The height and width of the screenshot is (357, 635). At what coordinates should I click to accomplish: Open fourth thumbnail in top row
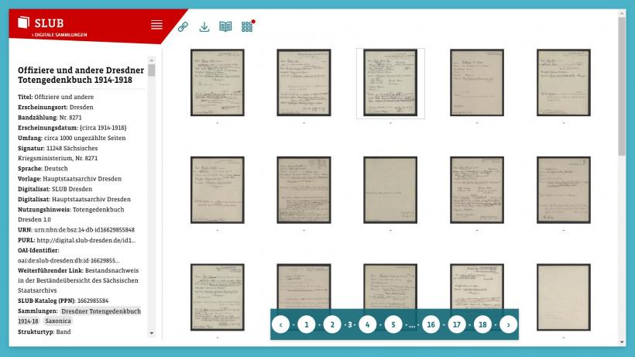[x=477, y=83]
